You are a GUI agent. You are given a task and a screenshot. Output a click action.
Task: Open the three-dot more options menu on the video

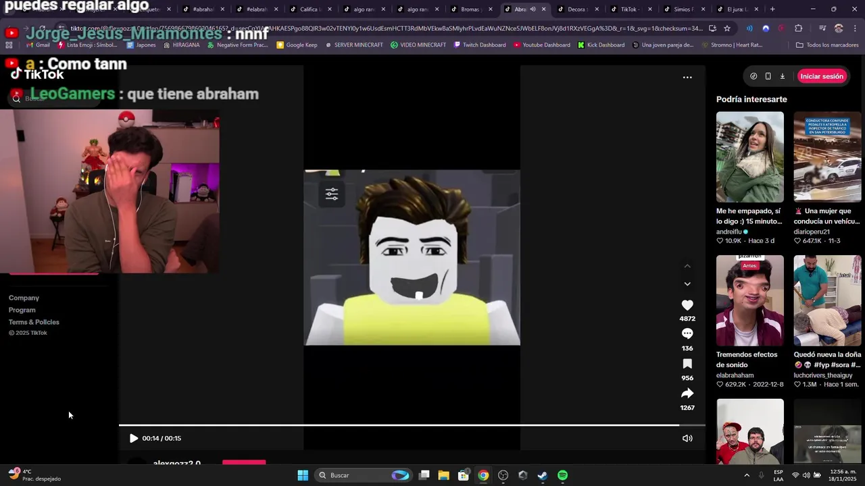coord(687,77)
